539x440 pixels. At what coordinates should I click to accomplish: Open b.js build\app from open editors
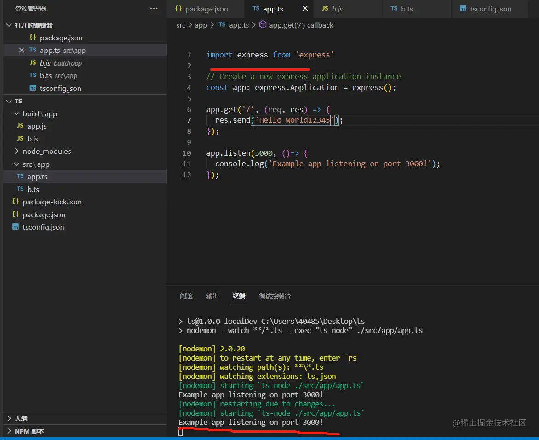[x=85, y=63]
